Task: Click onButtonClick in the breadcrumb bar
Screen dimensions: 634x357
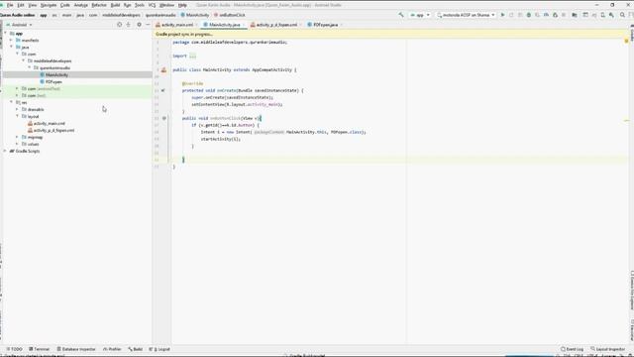Action: [230, 15]
